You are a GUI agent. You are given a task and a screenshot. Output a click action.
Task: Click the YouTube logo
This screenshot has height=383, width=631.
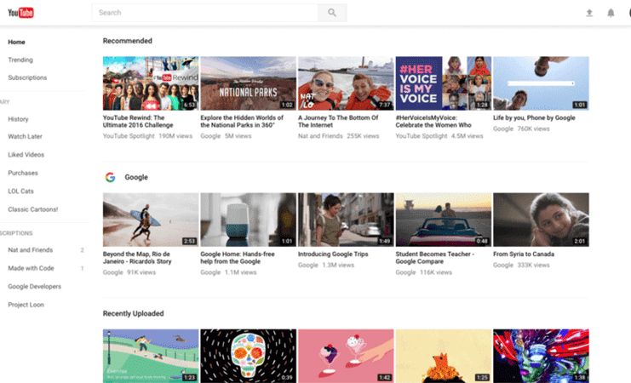(21, 13)
